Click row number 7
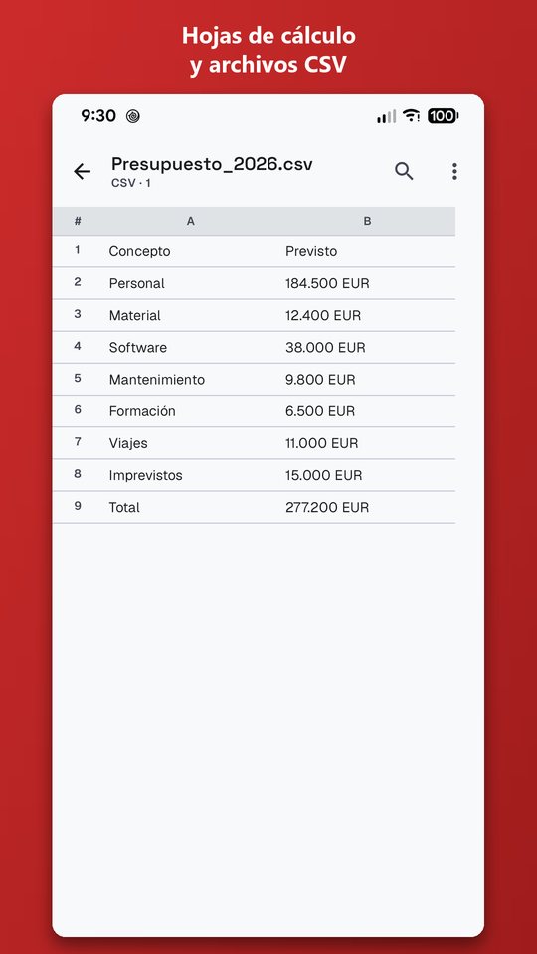Screen dimensions: 537x954 point(78,442)
